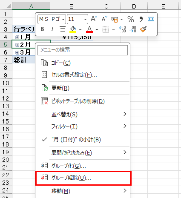Viewport: 181px width, 198px height.
Task: Click the merge and center icon
Action: 151,19
